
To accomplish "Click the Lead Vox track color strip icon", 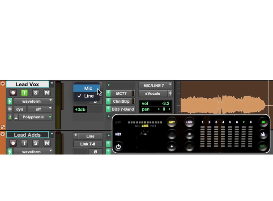I will (3, 127).
